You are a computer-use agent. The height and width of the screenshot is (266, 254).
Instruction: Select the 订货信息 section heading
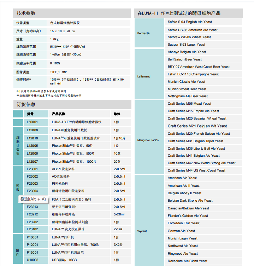tap(26, 104)
